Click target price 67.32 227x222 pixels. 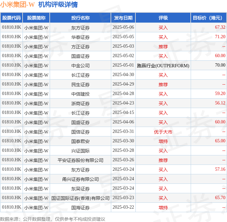(x=220, y=27)
